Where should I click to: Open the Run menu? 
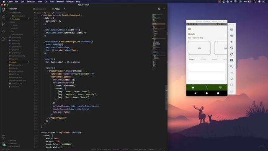[52, 2]
